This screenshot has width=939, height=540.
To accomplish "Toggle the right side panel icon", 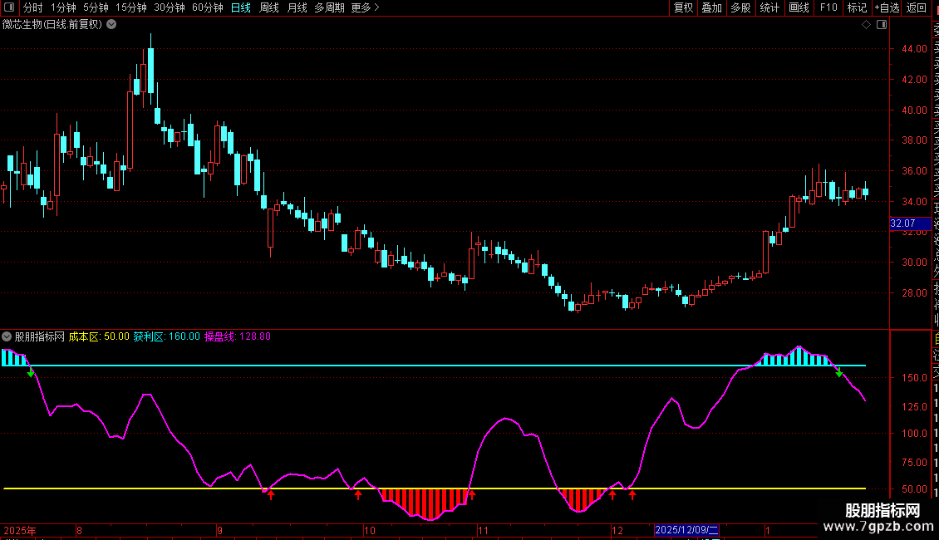I will click(x=881, y=25).
